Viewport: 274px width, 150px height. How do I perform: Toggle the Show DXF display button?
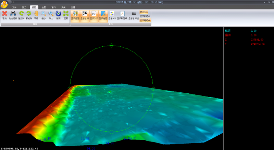tap(94, 15)
